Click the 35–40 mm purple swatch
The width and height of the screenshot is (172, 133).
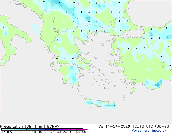tap(67, 129)
